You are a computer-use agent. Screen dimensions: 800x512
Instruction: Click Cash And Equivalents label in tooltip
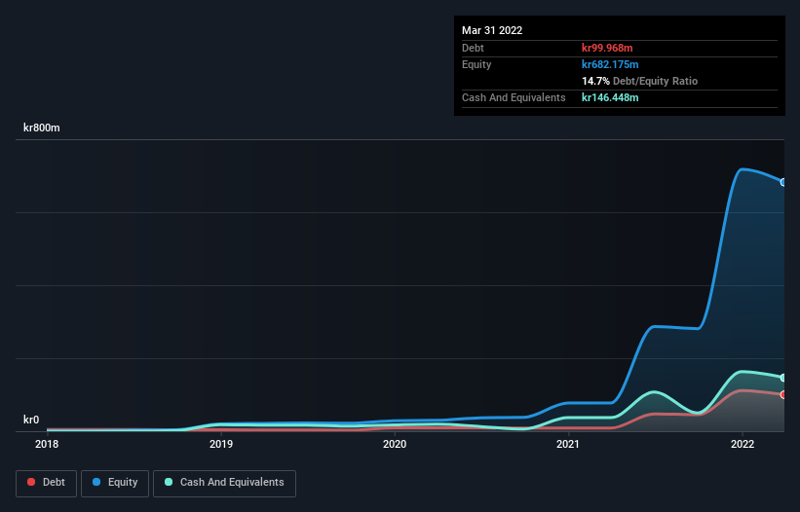(x=514, y=97)
